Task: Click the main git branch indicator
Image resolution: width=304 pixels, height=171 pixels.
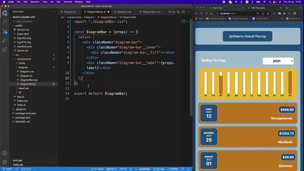Action: point(8,169)
